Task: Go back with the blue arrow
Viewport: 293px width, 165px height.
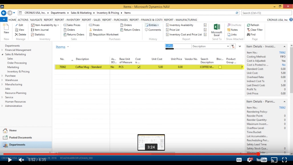Action: point(4,13)
